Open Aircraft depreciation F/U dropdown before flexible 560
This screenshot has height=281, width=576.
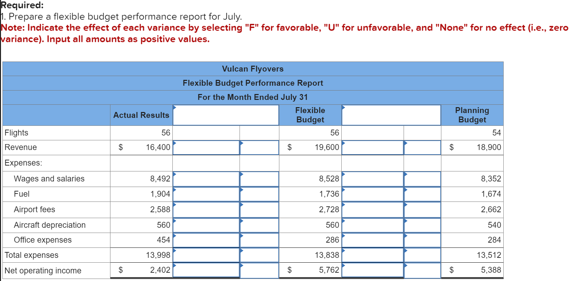click(x=259, y=225)
